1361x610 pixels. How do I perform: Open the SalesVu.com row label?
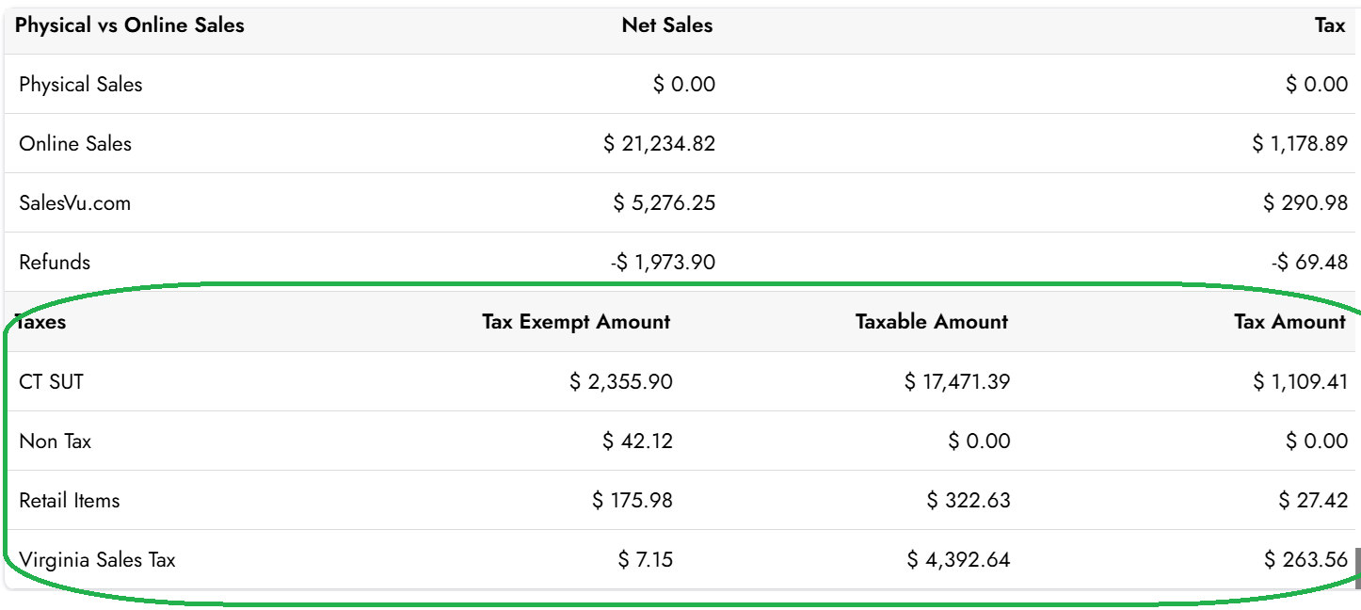point(75,203)
